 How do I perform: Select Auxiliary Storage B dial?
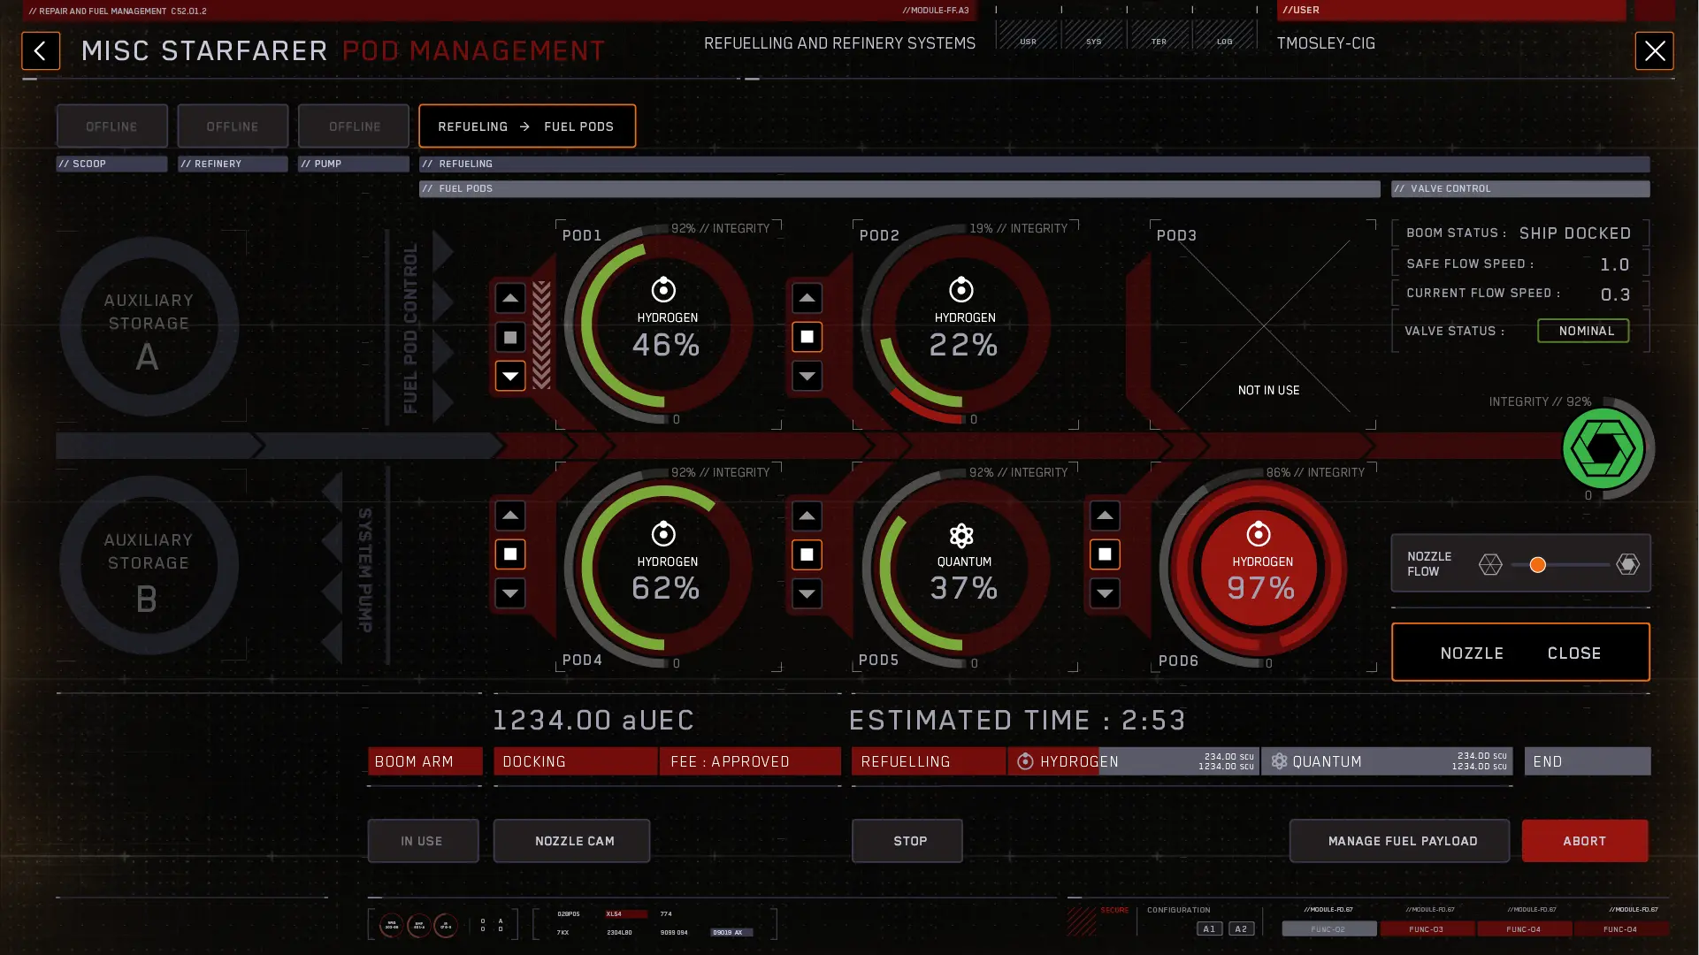click(x=149, y=566)
